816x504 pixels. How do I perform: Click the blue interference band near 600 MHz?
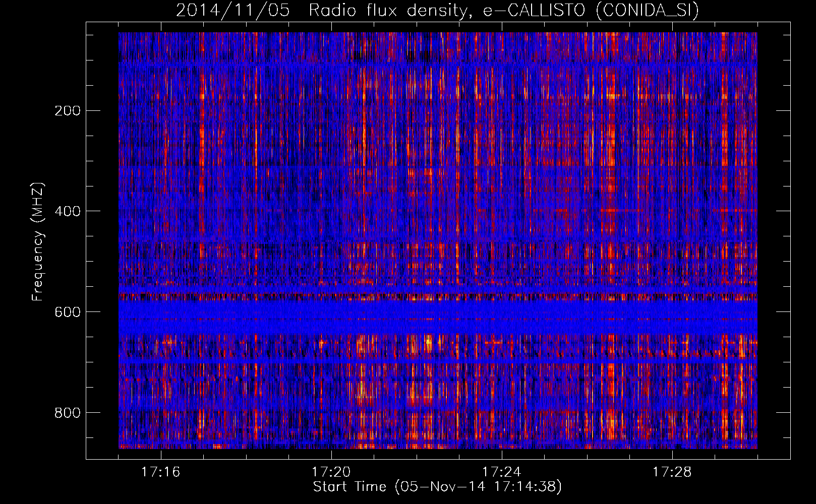[438, 318]
